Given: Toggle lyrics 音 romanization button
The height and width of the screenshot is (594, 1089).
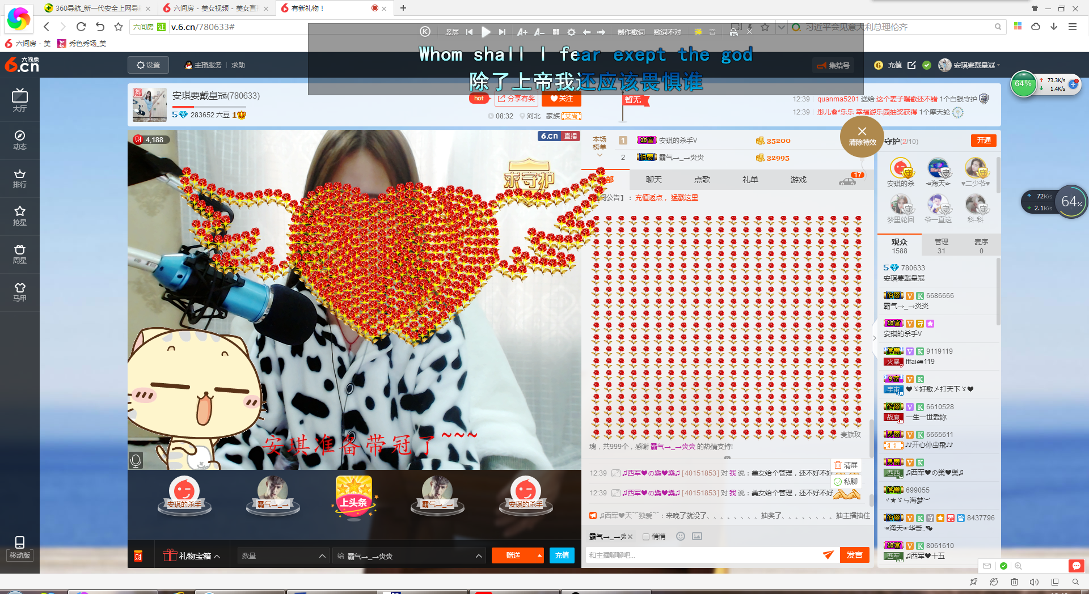Looking at the screenshot, I should tap(712, 32).
